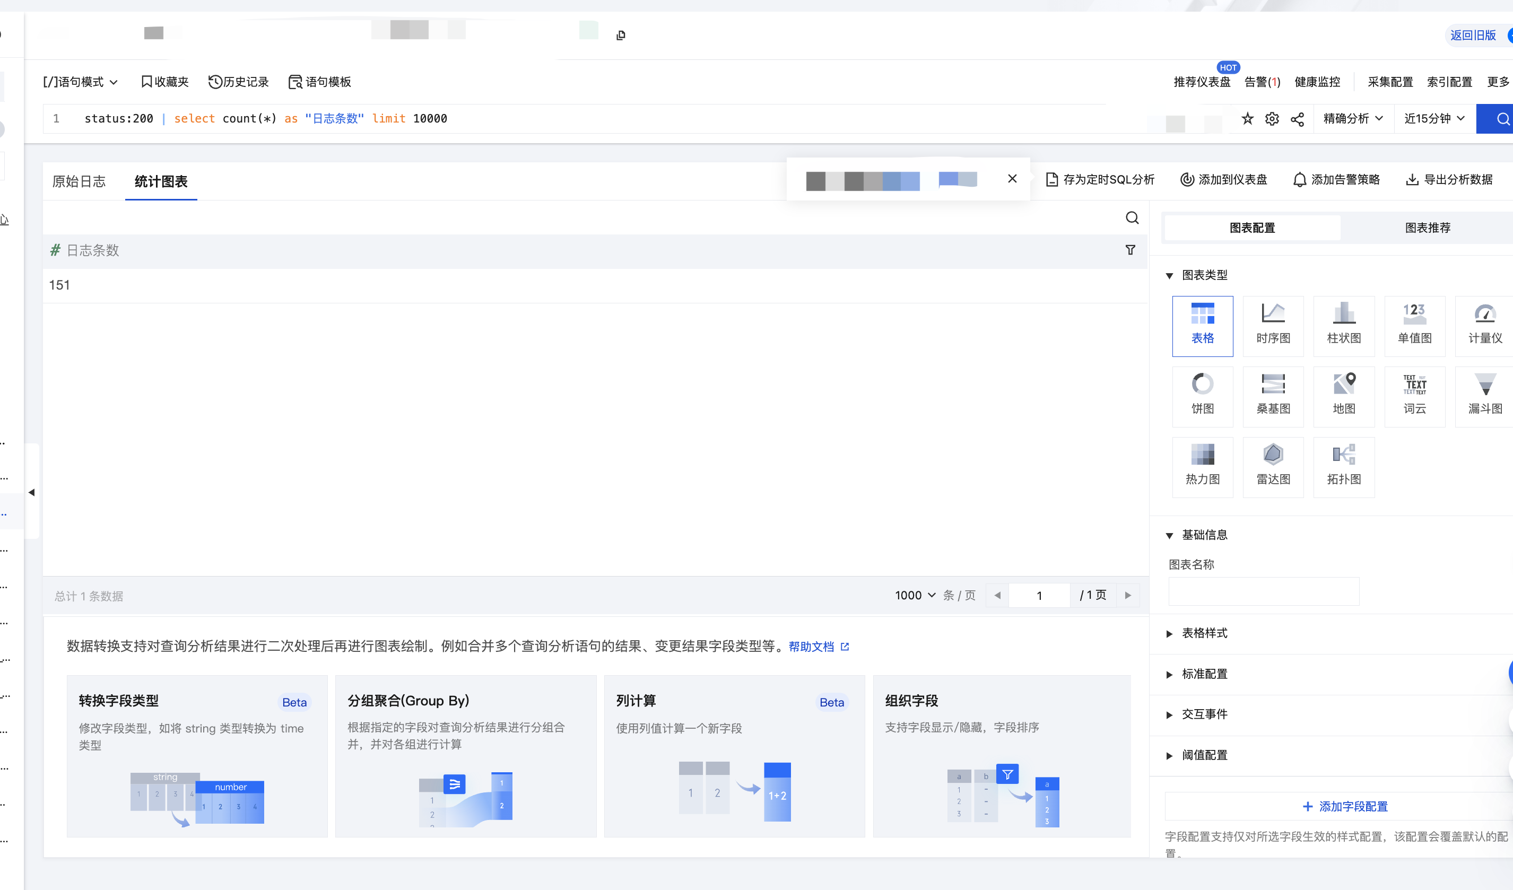Open the 语句模式 mode dropdown
1513x890 pixels.
click(80, 82)
